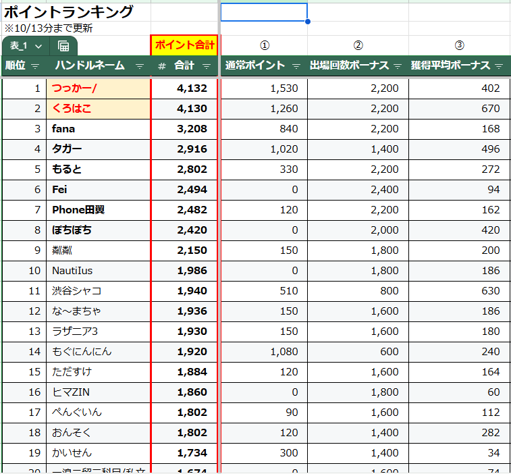Select the name cell かいせん
Image resolution: width=511 pixels, height=474 pixels.
[99, 453]
